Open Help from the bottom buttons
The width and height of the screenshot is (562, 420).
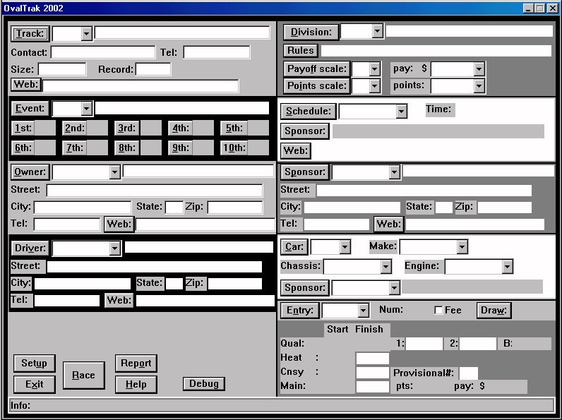(x=136, y=385)
